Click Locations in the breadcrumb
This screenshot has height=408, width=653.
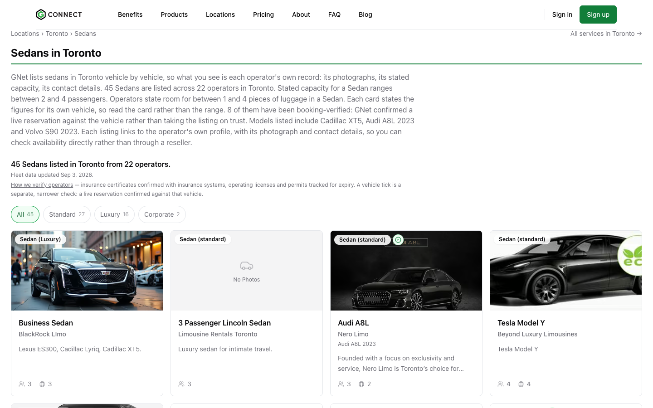click(25, 34)
